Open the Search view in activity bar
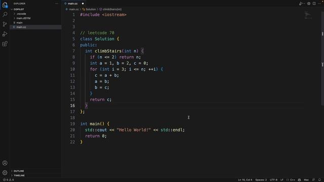324x182 pixels. 5,14
